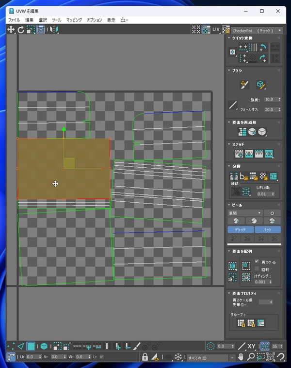Image resolution: width=291 pixels, height=368 pixels.
Task: Click the Mirror horizontal tool
Action: (x=54, y=30)
